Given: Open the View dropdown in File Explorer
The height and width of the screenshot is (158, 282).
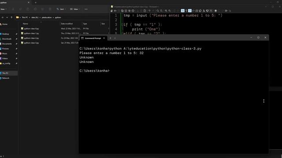Looking at the screenshot, I should point(75,9).
